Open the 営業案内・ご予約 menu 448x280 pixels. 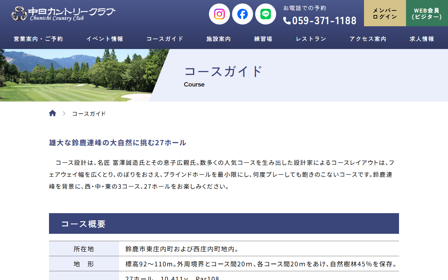point(38,39)
